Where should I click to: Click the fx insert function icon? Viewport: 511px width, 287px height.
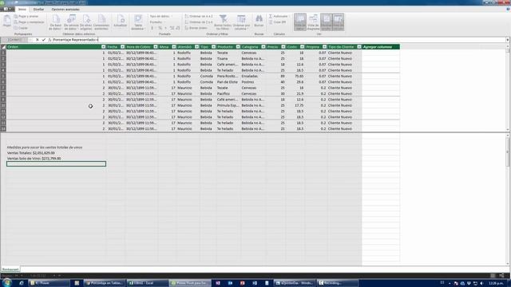50,40
